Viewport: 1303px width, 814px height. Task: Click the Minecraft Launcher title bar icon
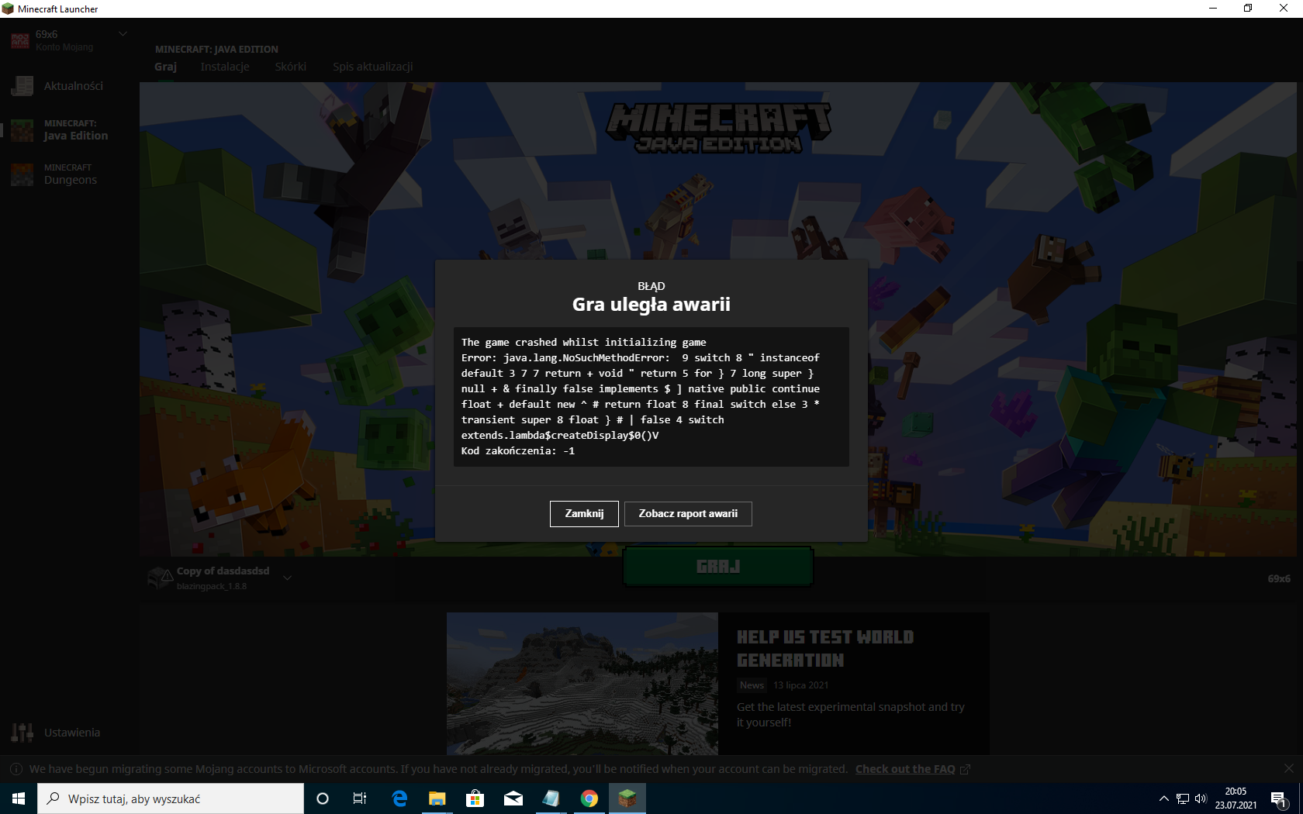(8, 9)
